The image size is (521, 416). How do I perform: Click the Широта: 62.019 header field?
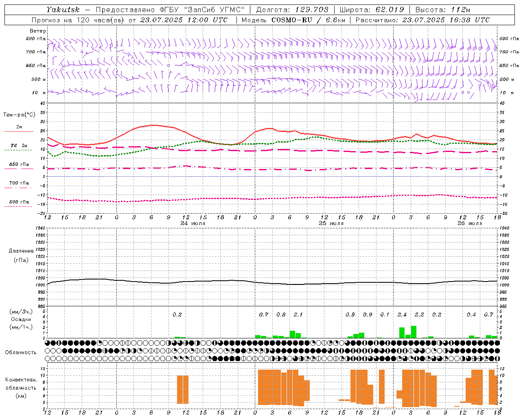372,10
